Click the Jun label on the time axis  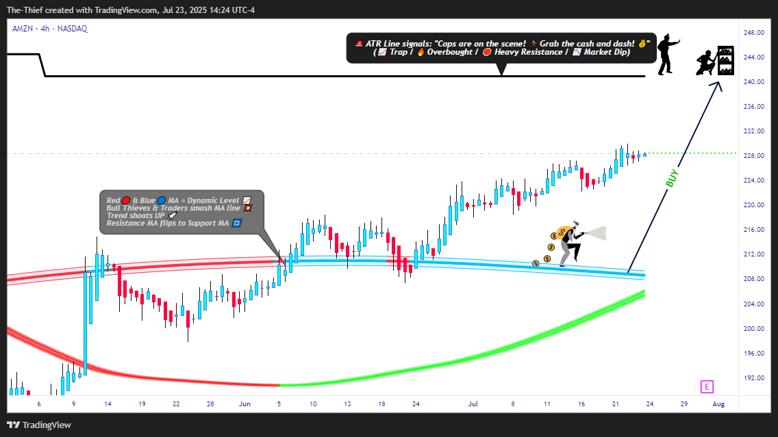[x=244, y=403]
